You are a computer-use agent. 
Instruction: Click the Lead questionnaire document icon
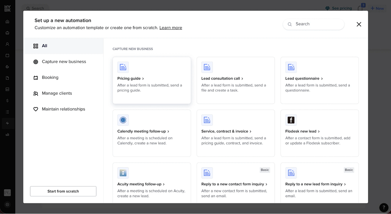click(291, 67)
